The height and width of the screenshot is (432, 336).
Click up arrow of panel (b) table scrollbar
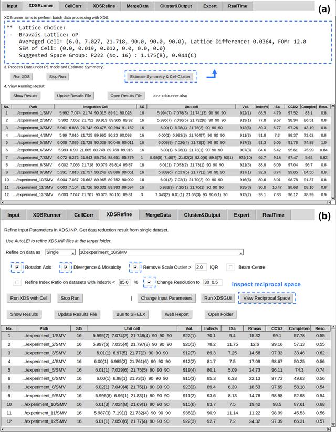333,327
